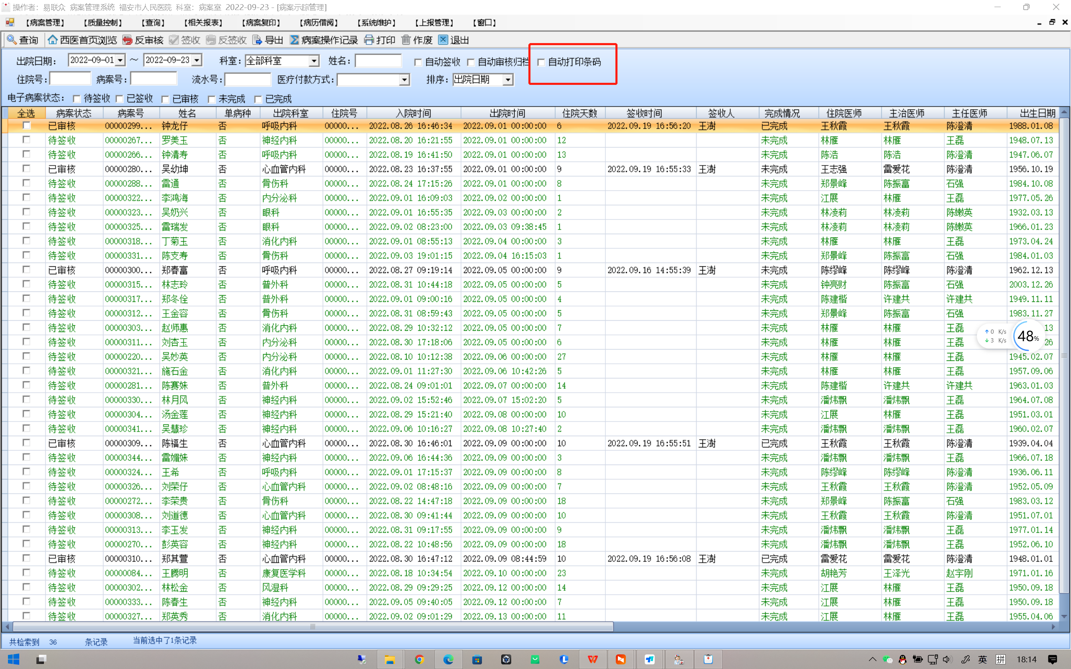
Task: Click the 导出 export toolbar icon
Action: pos(257,40)
